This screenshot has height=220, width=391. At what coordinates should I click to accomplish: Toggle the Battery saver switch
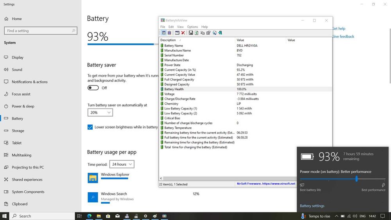(93, 88)
